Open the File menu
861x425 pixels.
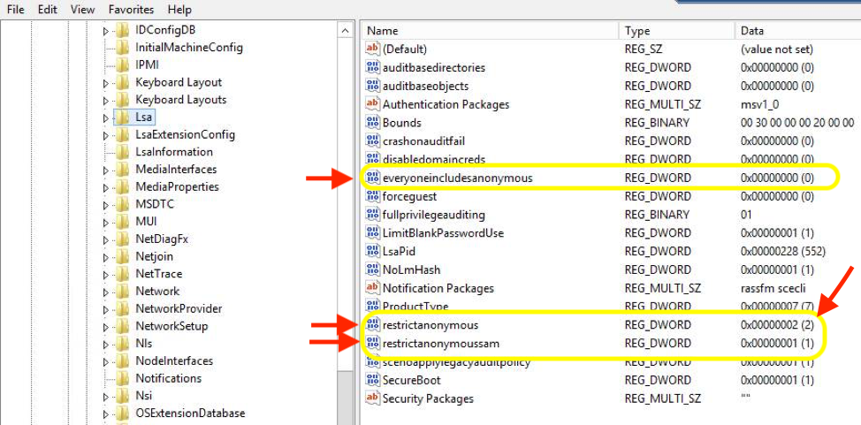(16, 10)
